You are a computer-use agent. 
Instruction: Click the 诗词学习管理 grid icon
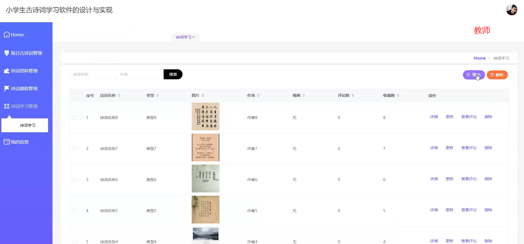coord(7,106)
